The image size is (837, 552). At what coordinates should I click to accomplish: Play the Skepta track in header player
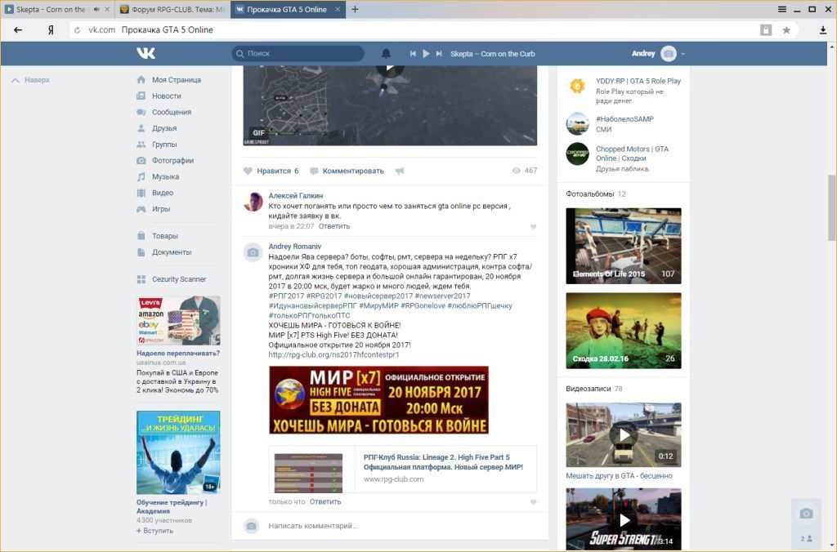coord(425,54)
